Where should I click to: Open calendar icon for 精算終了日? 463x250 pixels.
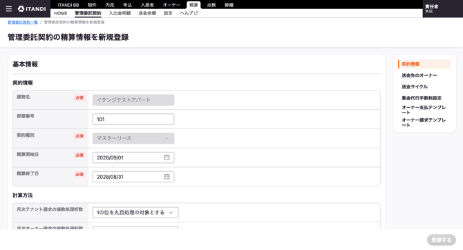coord(167,177)
